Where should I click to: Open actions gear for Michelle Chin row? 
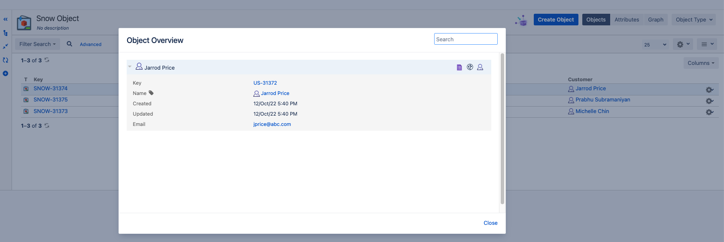709,112
